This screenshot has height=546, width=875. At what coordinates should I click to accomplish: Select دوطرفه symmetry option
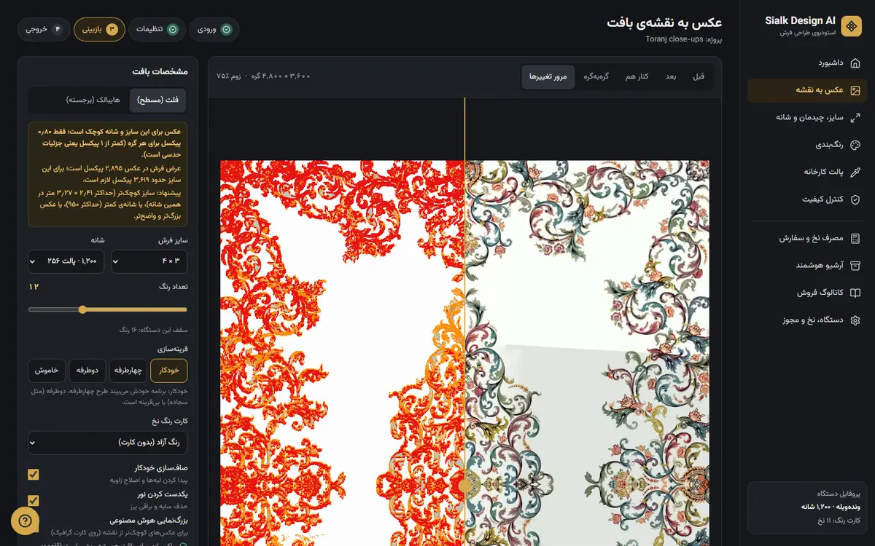tap(87, 371)
